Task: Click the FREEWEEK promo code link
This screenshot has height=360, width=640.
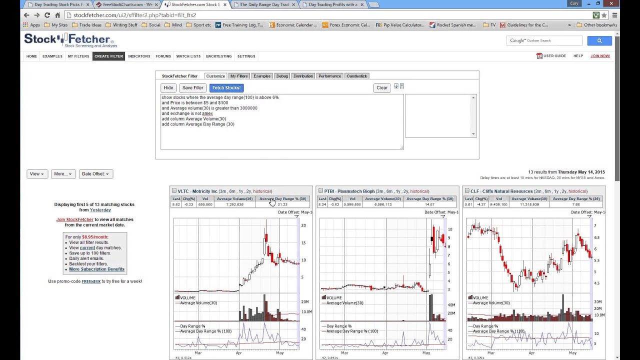Action: (x=91, y=281)
